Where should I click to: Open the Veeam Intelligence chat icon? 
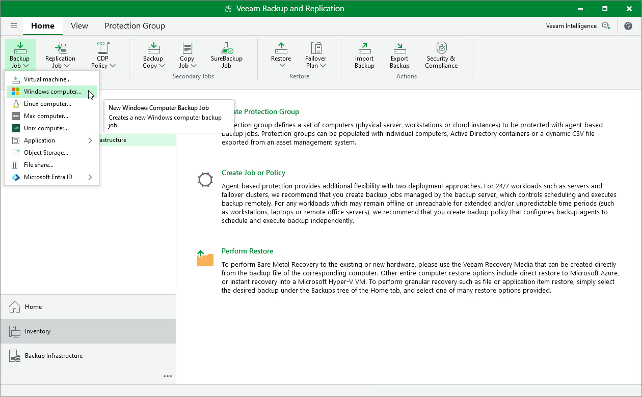606,26
